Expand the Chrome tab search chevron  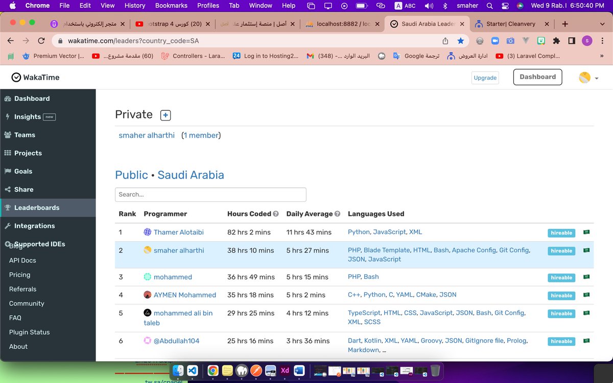click(x=602, y=24)
